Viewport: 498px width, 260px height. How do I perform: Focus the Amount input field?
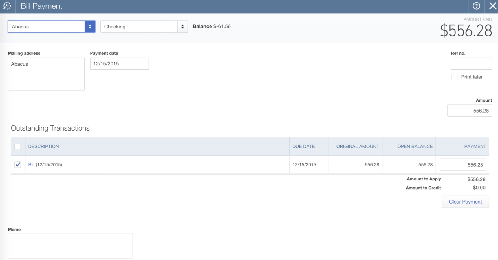[469, 111]
